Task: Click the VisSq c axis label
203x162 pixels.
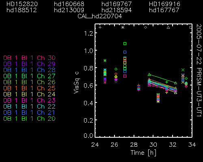Action: pyautogui.click(x=76, y=83)
